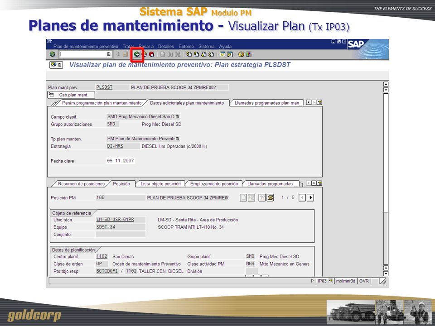Click the Fecha clave date field
Image resolution: width=435 pixels, height=326 pixels.
[121, 161]
